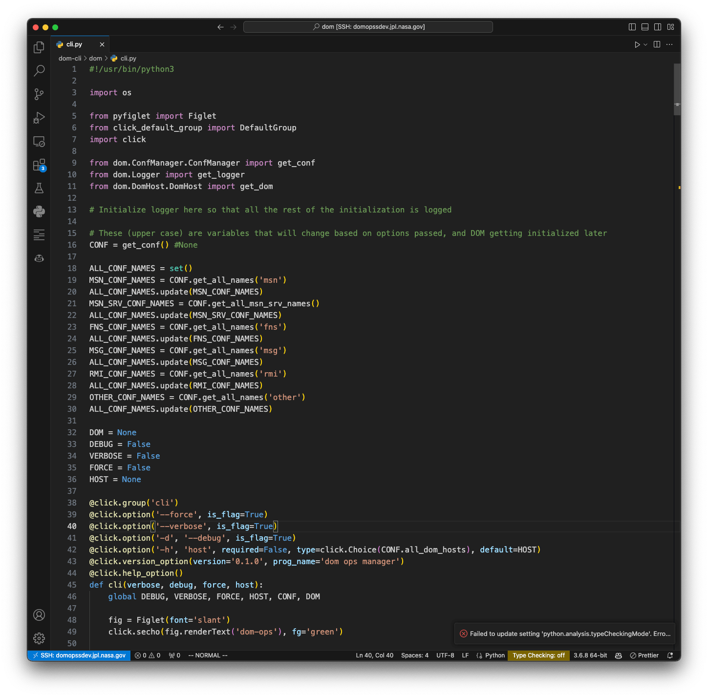Click the Ln 40, Col 40 position indicator

pos(374,655)
